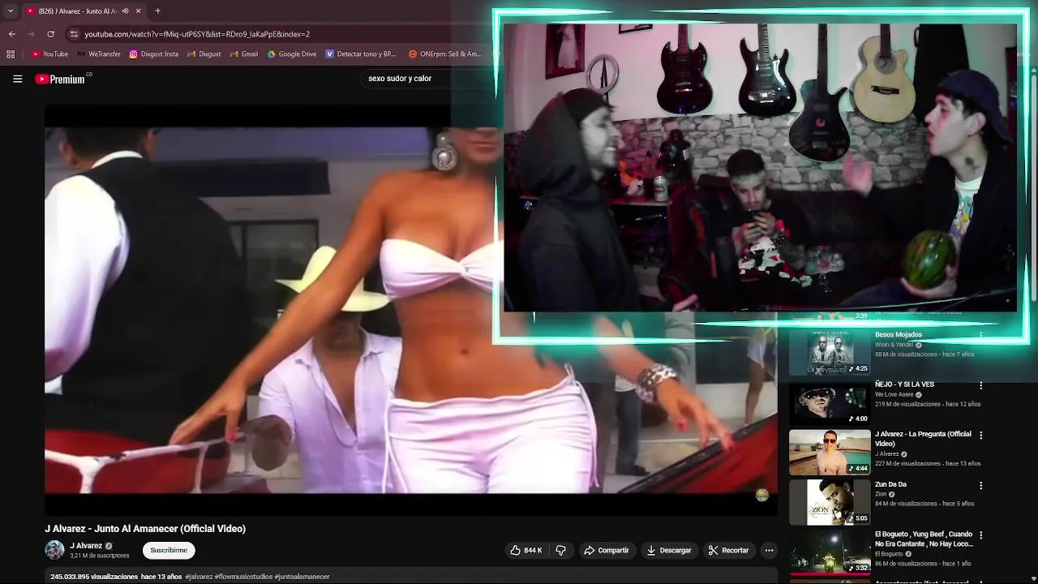Open the Google Drive bookmark
Viewport: 1038px width, 584px height.
coord(292,54)
